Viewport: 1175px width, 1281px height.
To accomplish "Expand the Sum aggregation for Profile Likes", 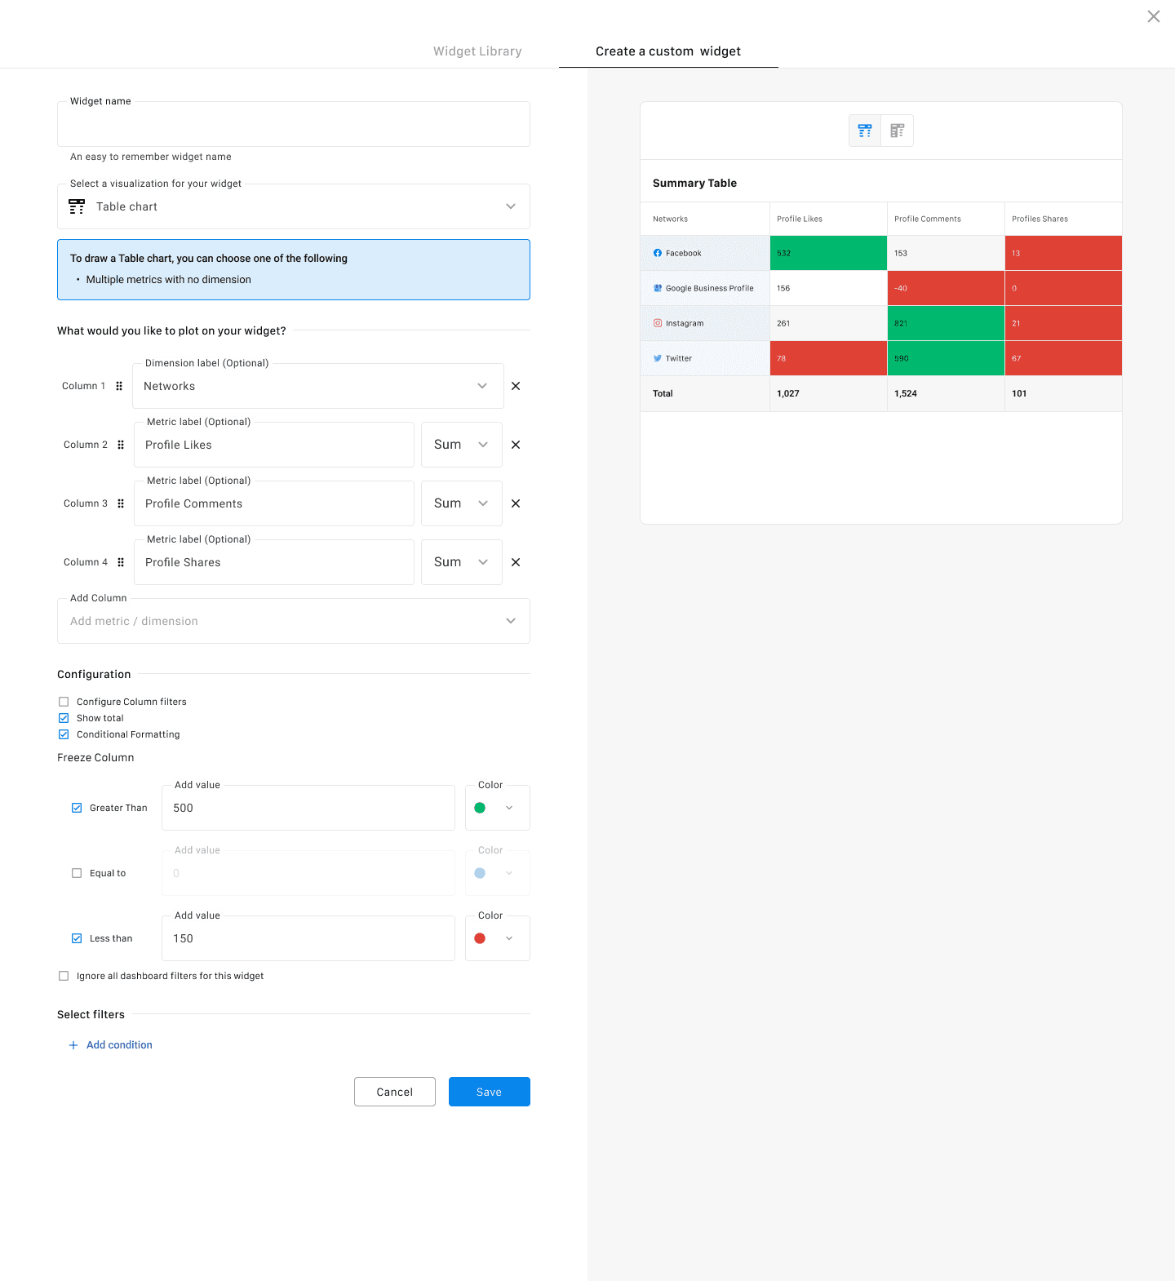I will [x=461, y=445].
